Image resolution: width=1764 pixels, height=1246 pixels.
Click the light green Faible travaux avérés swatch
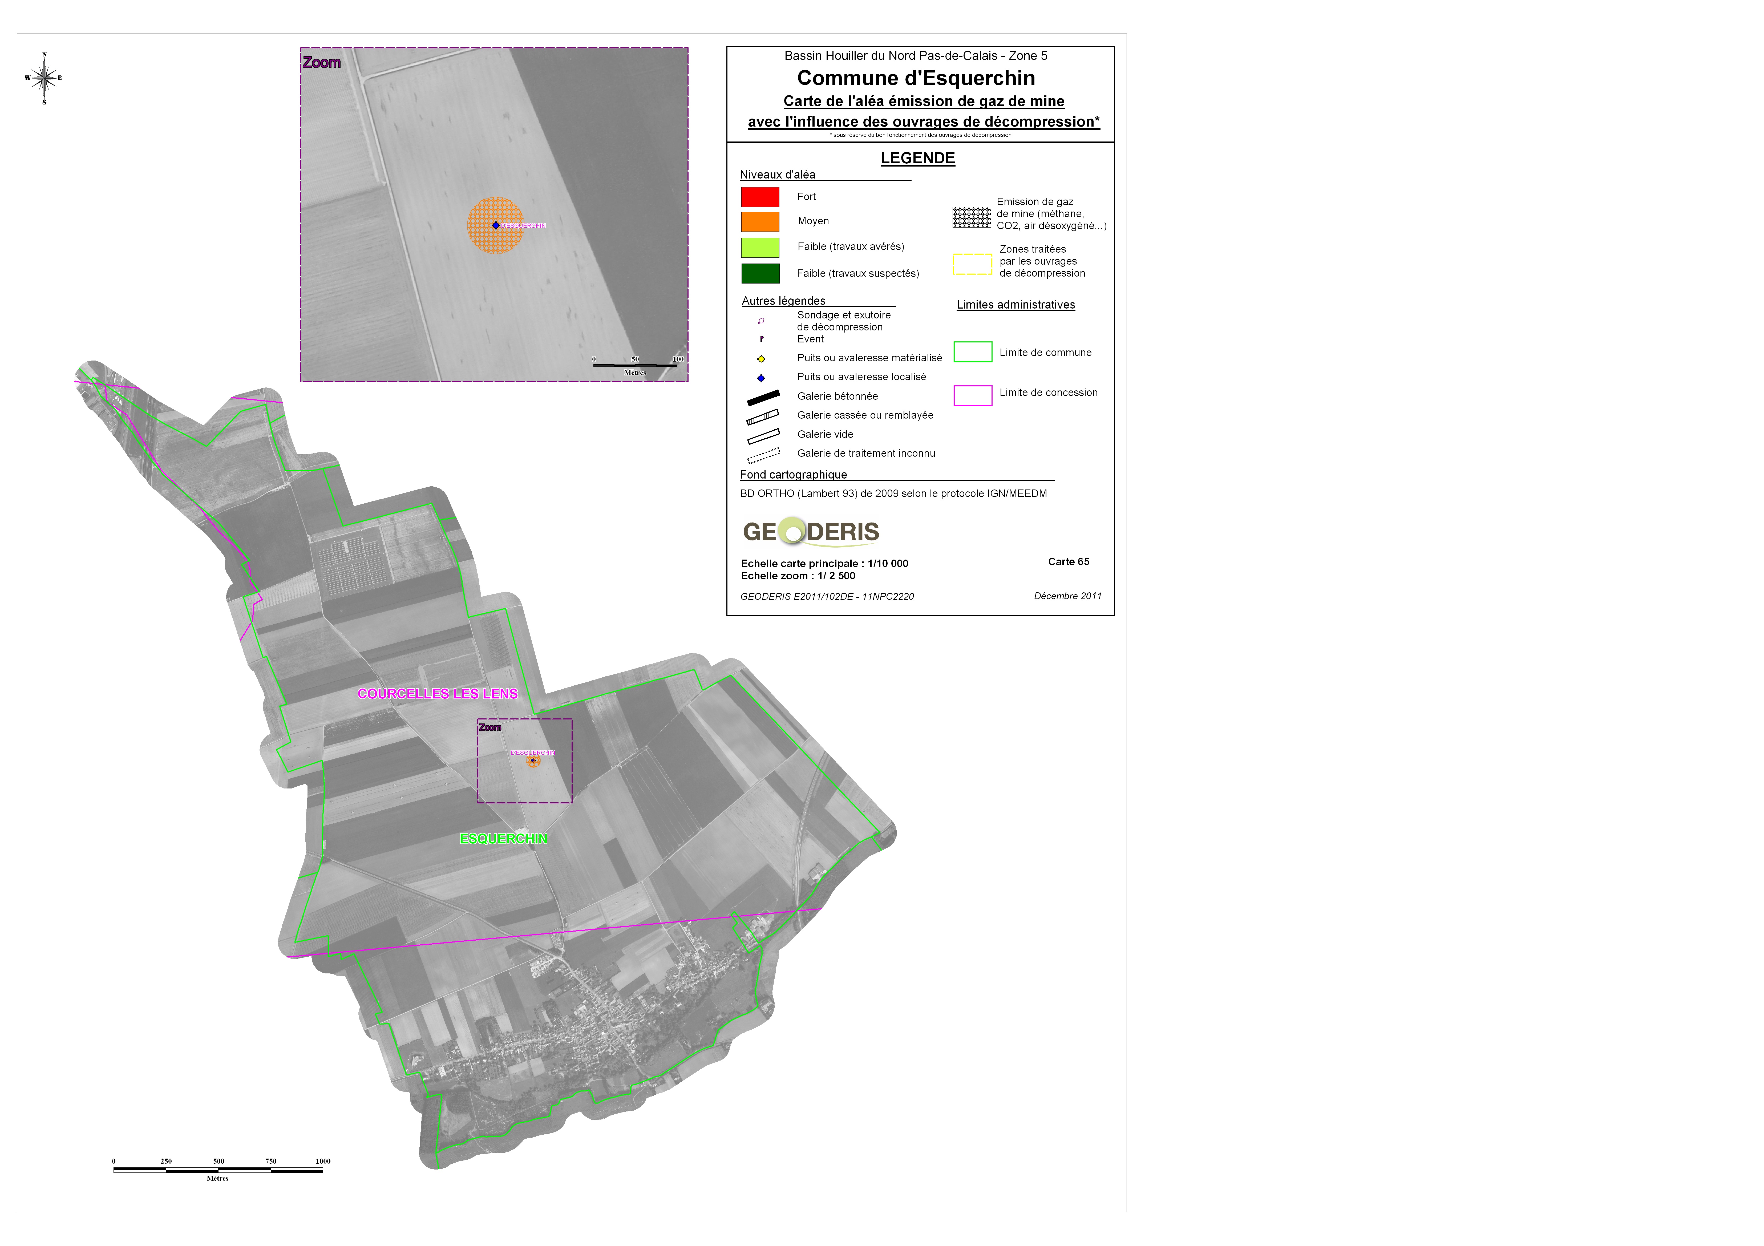pos(760,247)
